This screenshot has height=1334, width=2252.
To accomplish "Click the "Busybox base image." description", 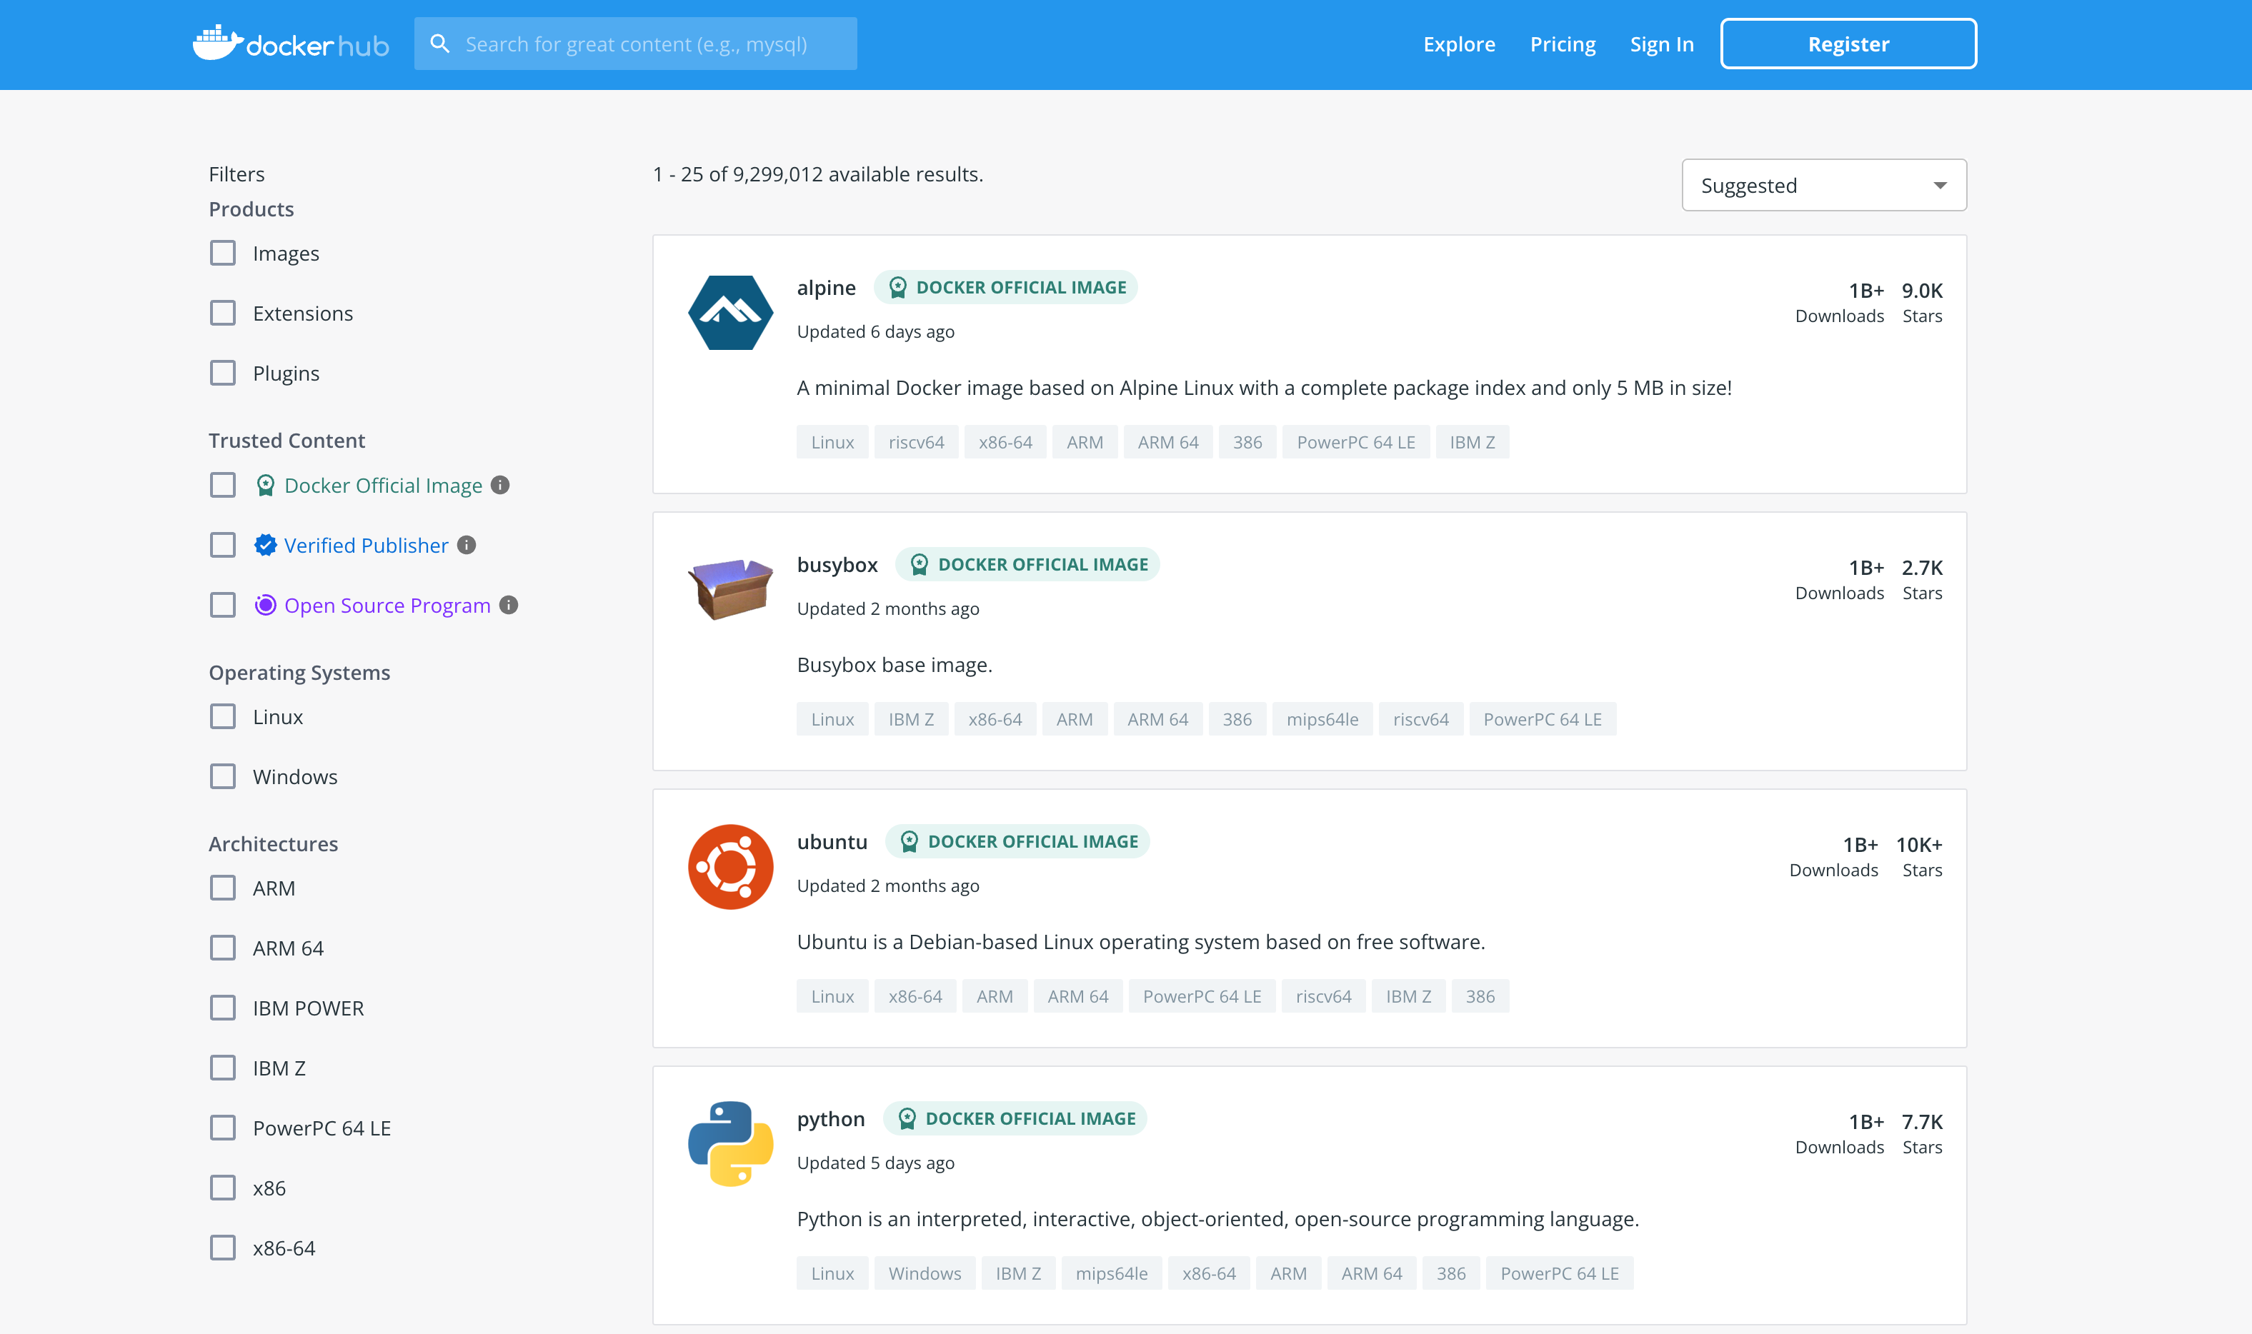I will (894, 664).
